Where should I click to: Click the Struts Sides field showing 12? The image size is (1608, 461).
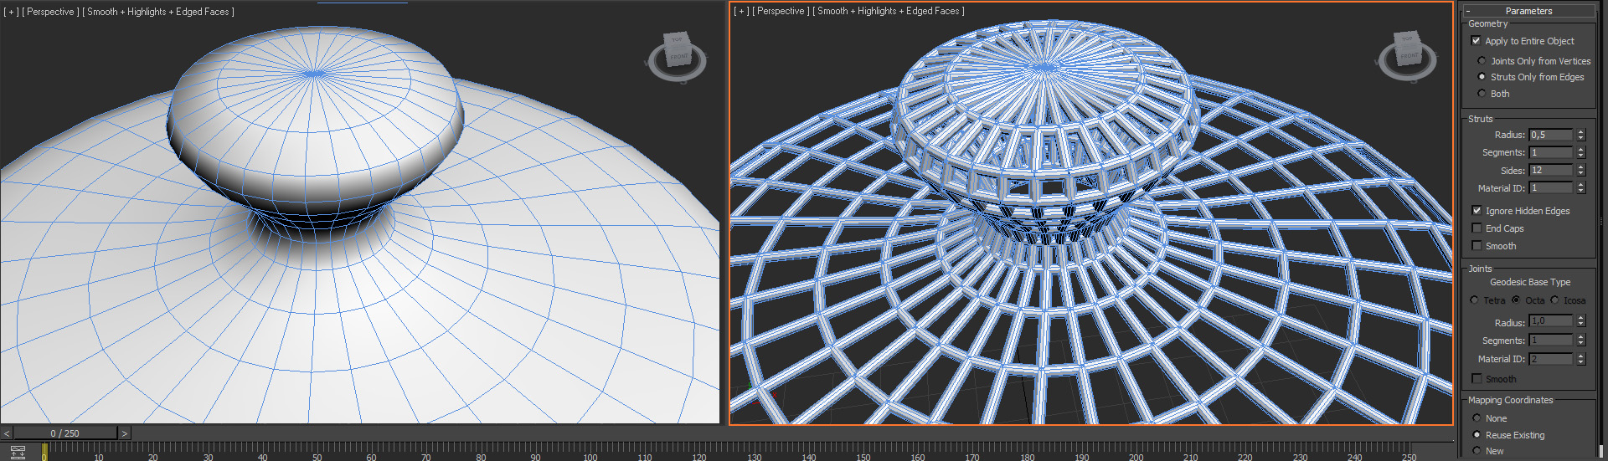click(1551, 170)
